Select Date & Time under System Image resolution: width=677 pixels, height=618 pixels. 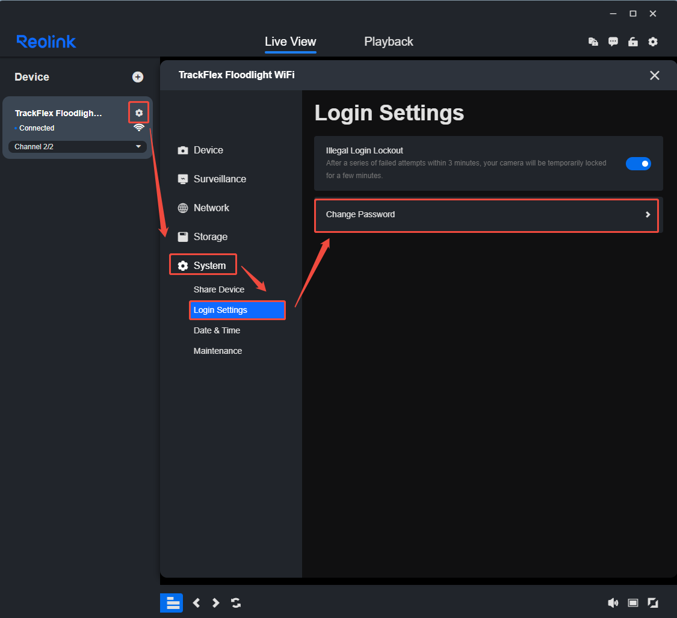[x=217, y=331]
